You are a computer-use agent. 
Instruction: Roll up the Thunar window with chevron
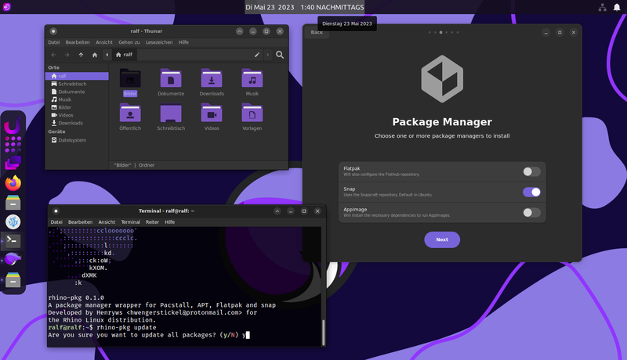240,31
